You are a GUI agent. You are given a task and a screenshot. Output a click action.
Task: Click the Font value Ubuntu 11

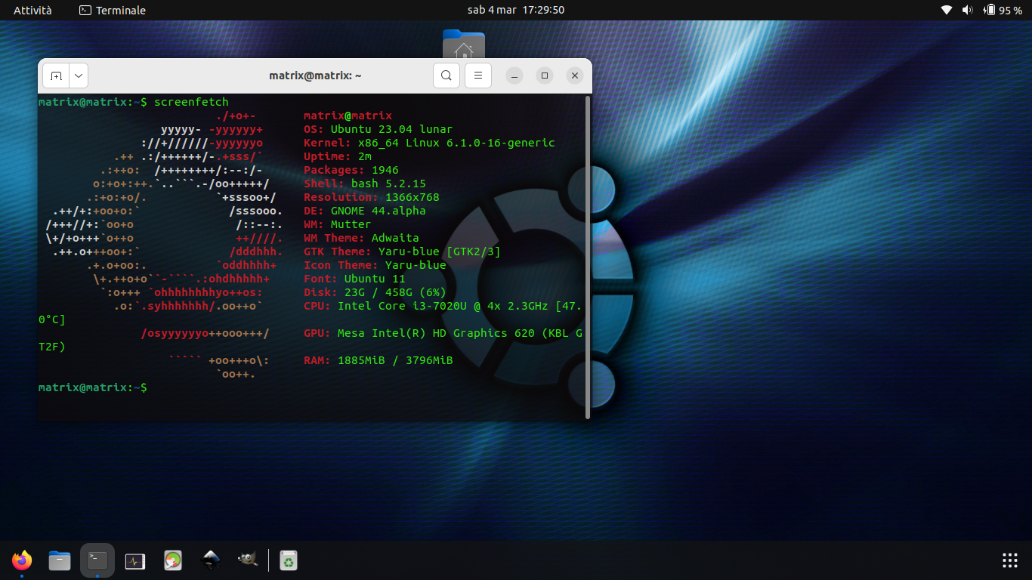[375, 279]
